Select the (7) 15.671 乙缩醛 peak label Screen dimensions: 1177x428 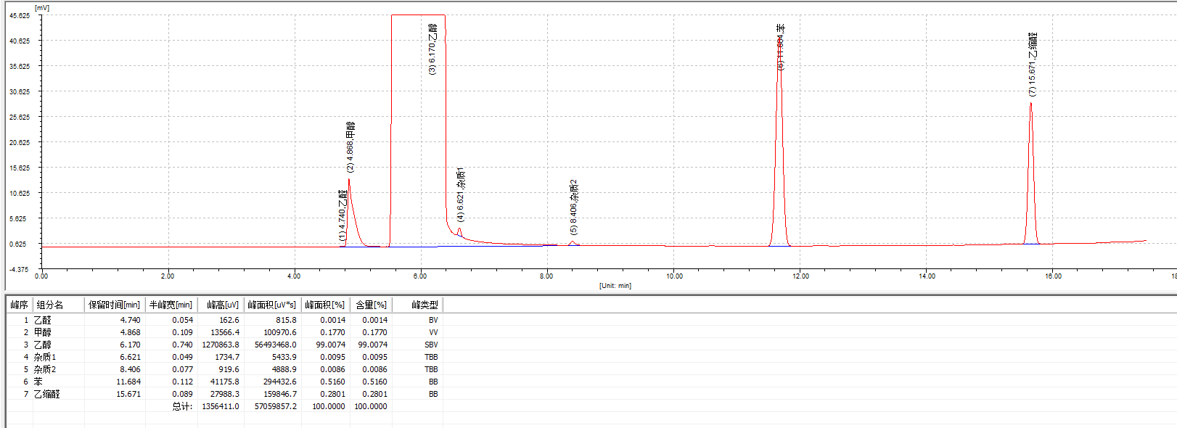tap(1033, 64)
